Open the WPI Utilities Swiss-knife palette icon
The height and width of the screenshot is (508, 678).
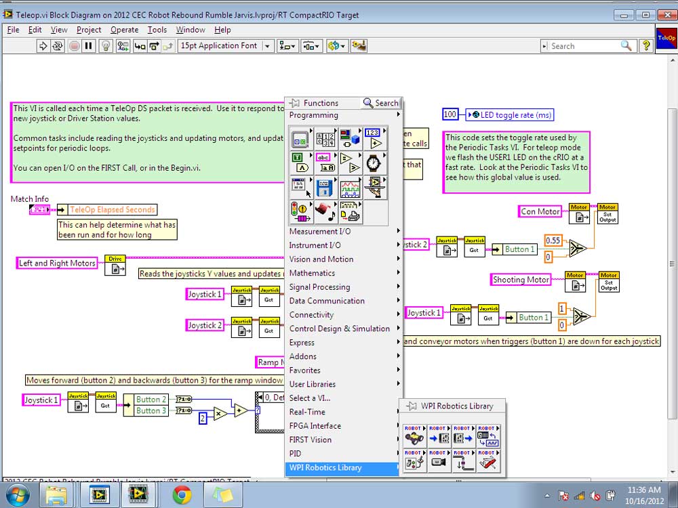(489, 461)
